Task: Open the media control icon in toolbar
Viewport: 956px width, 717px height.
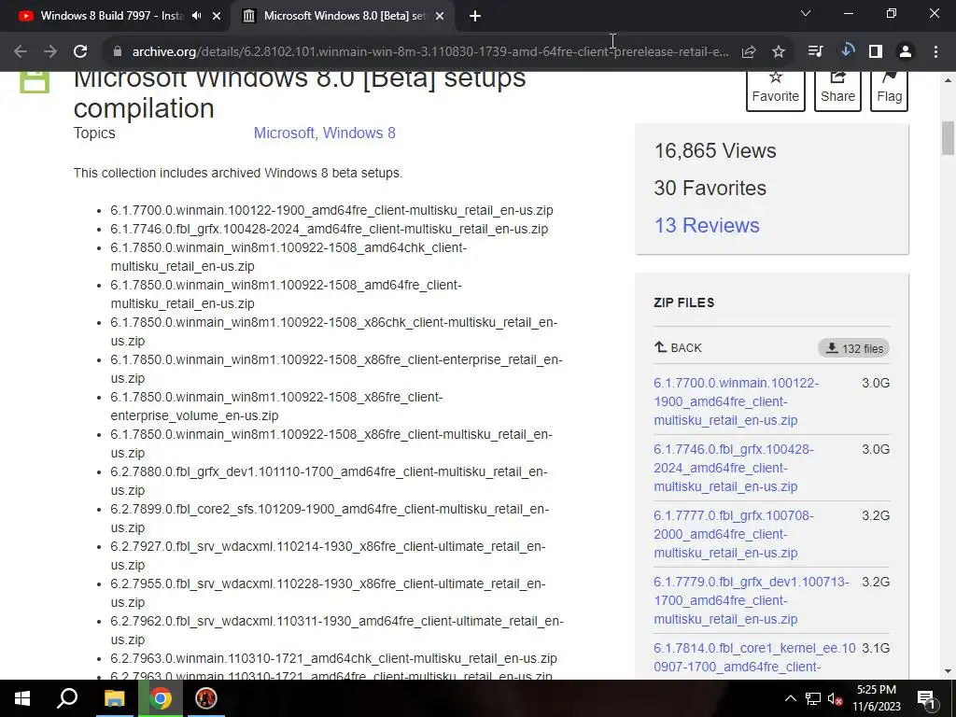Action: [x=816, y=52]
